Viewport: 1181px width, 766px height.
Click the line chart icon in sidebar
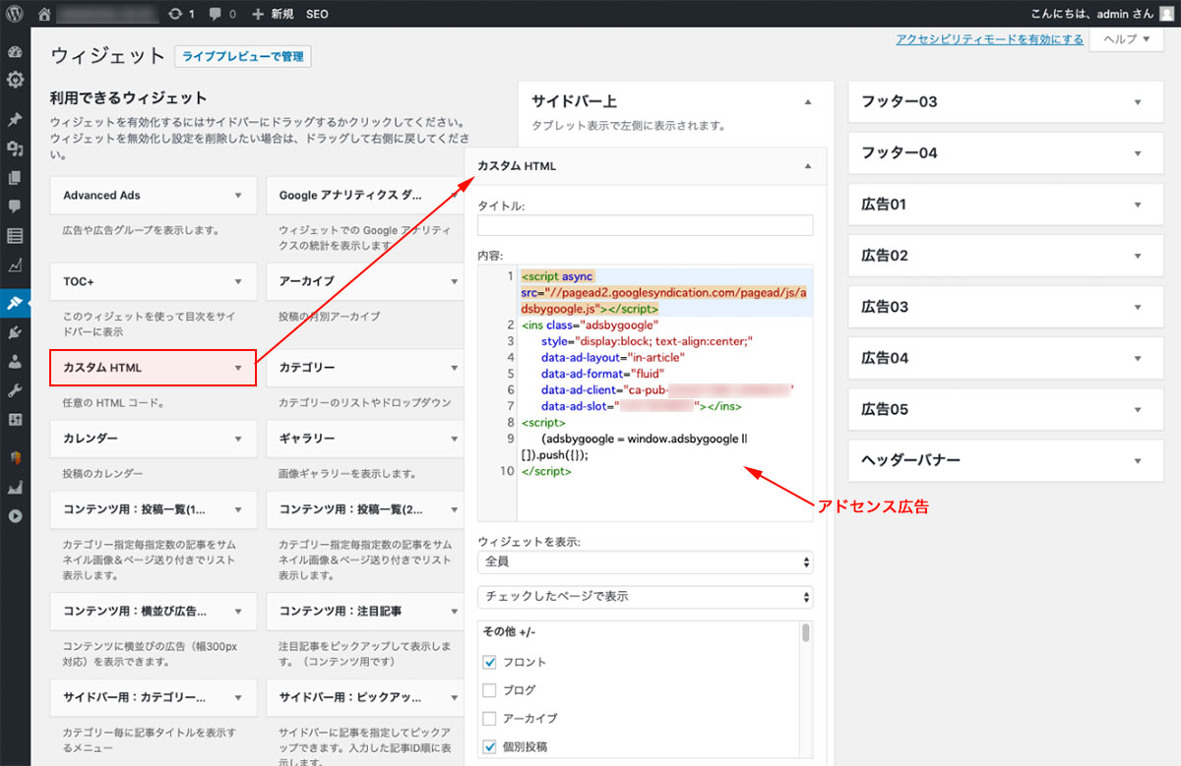point(15,265)
